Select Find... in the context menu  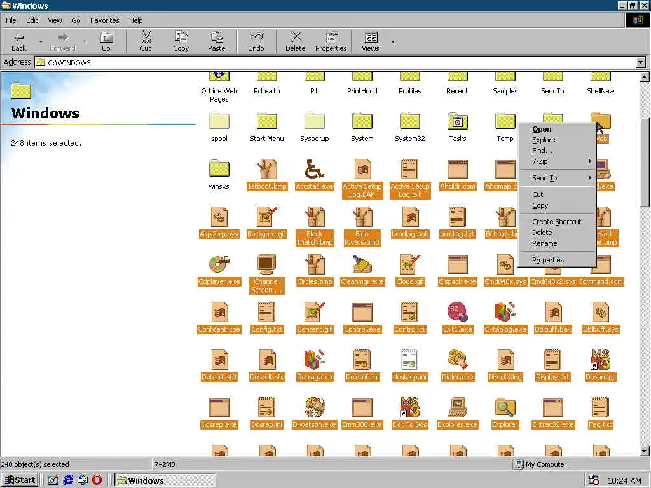(x=557, y=151)
